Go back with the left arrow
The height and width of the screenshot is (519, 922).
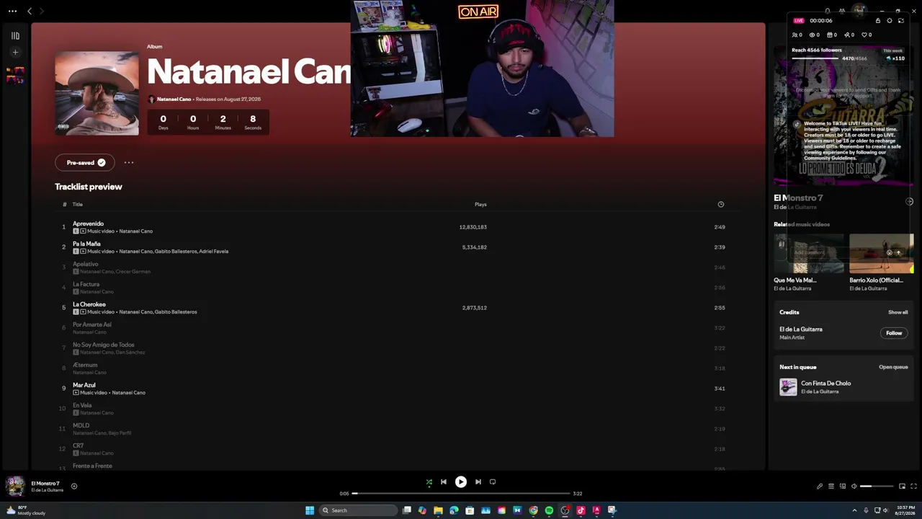coord(30,11)
